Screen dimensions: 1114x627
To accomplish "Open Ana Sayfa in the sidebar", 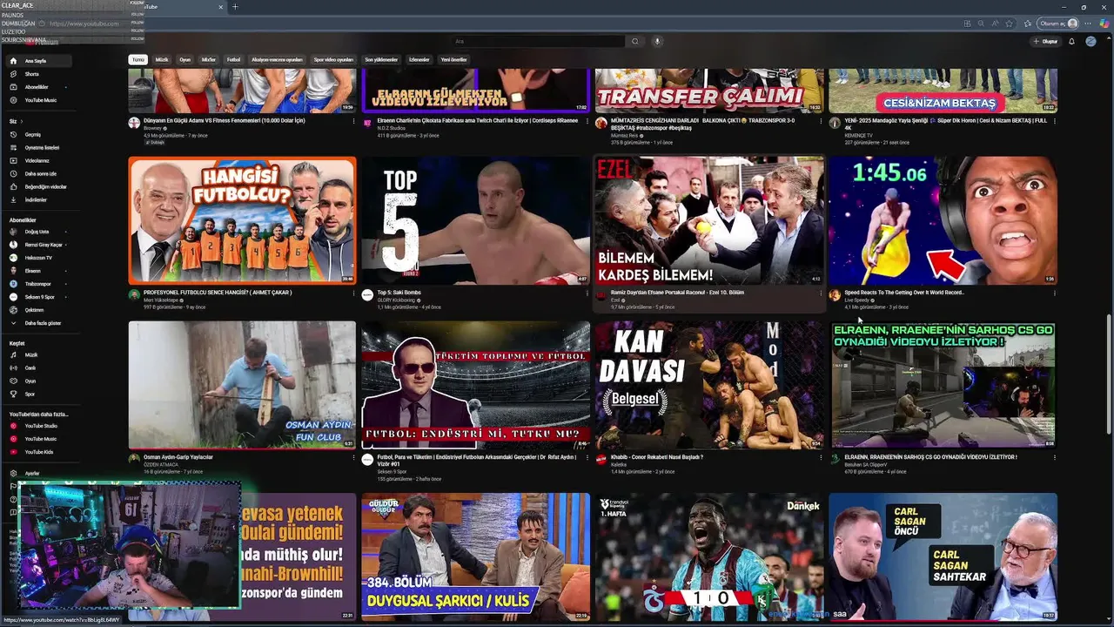I will (x=39, y=61).
